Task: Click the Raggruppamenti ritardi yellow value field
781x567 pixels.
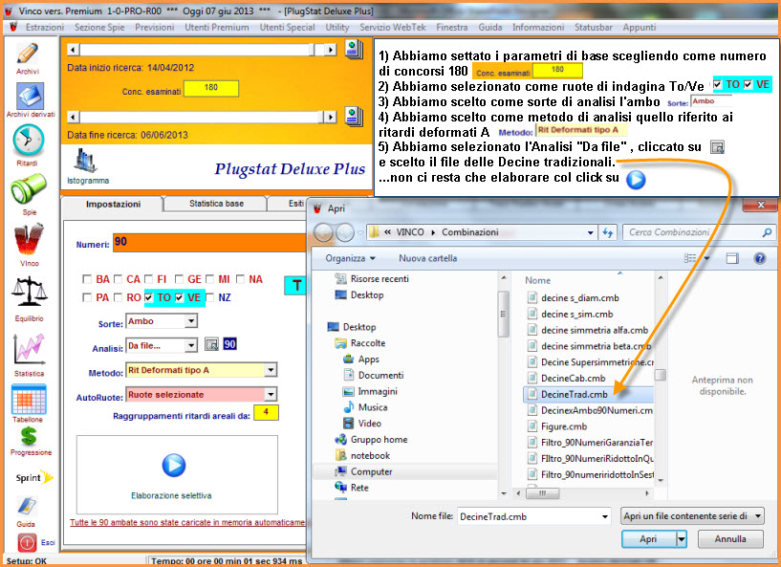Action: pos(266,412)
